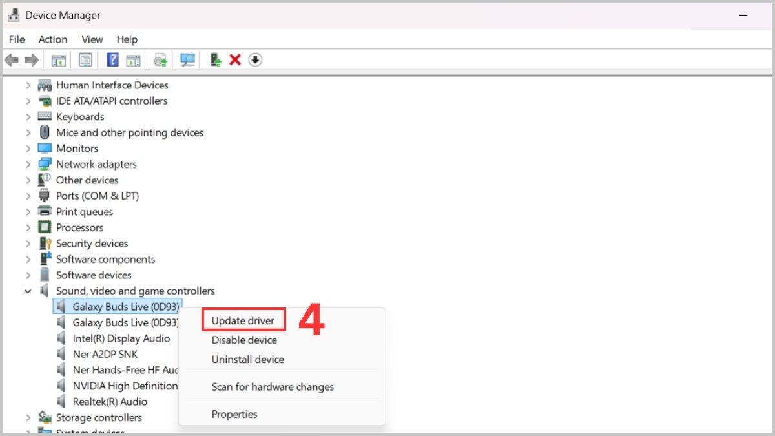Expand the Ports (COM & LPT) chevron
The height and width of the screenshot is (436, 775).
point(28,196)
